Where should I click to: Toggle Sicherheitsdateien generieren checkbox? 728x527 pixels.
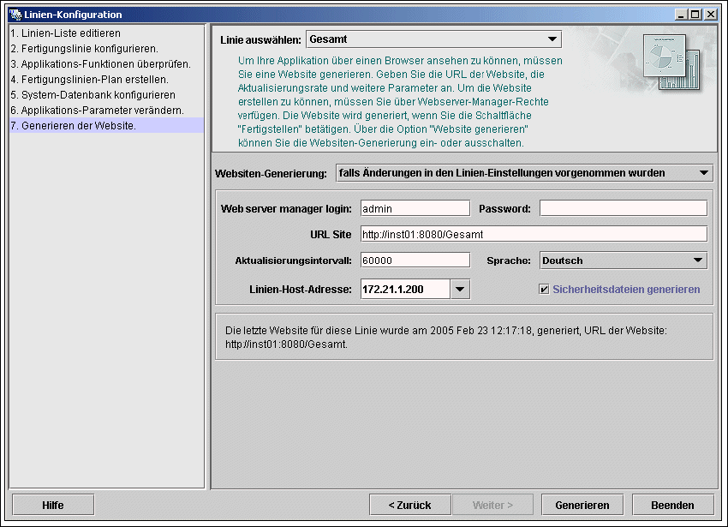pyautogui.click(x=544, y=290)
